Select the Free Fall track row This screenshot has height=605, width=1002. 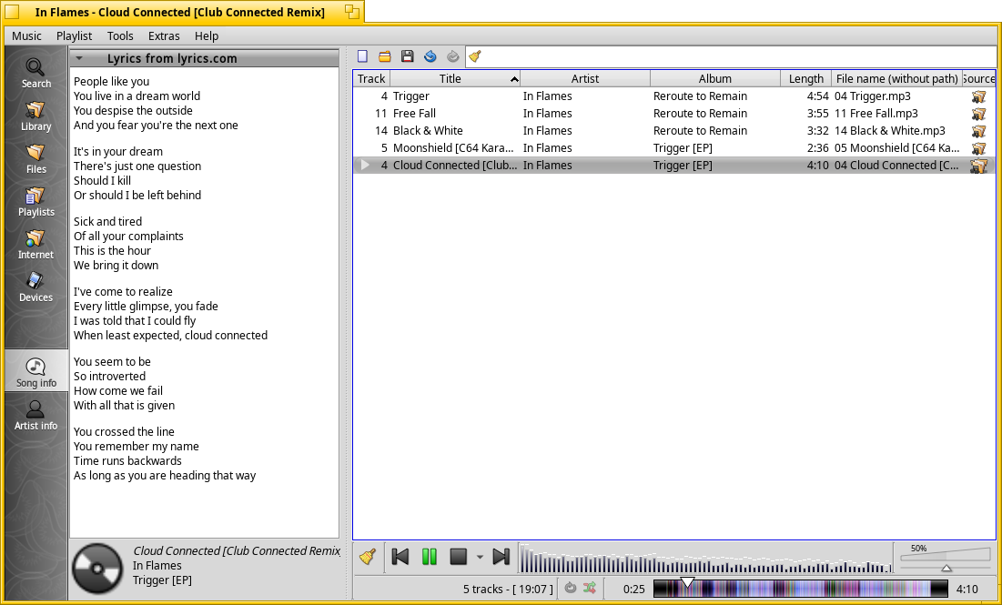674,114
